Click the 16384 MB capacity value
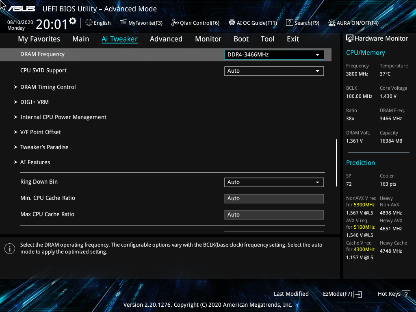The width and height of the screenshot is (416, 312). point(391,141)
